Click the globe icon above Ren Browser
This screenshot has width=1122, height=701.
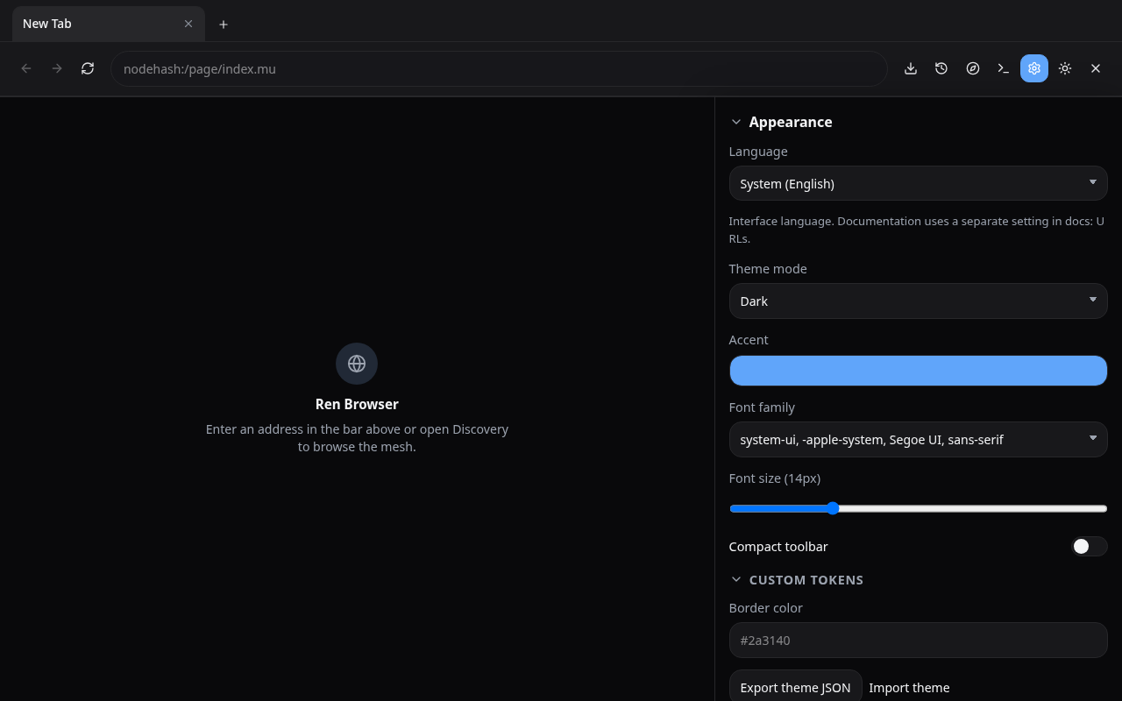[x=357, y=364]
